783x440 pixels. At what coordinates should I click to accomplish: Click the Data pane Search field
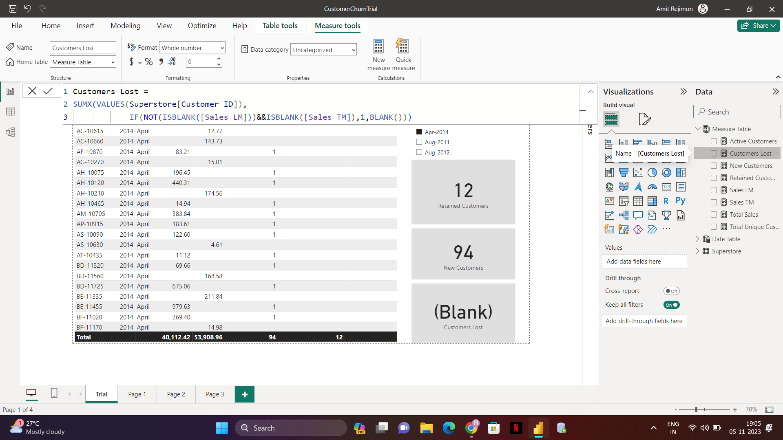pyautogui.click(x=737, y=112)
